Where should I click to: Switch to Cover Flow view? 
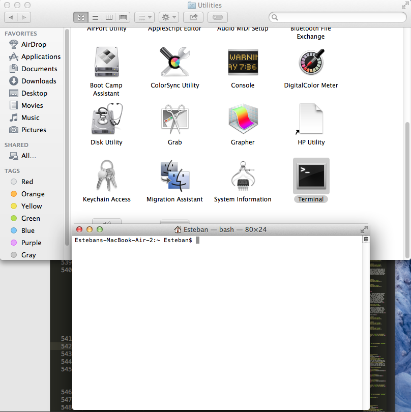pos(123,17)
